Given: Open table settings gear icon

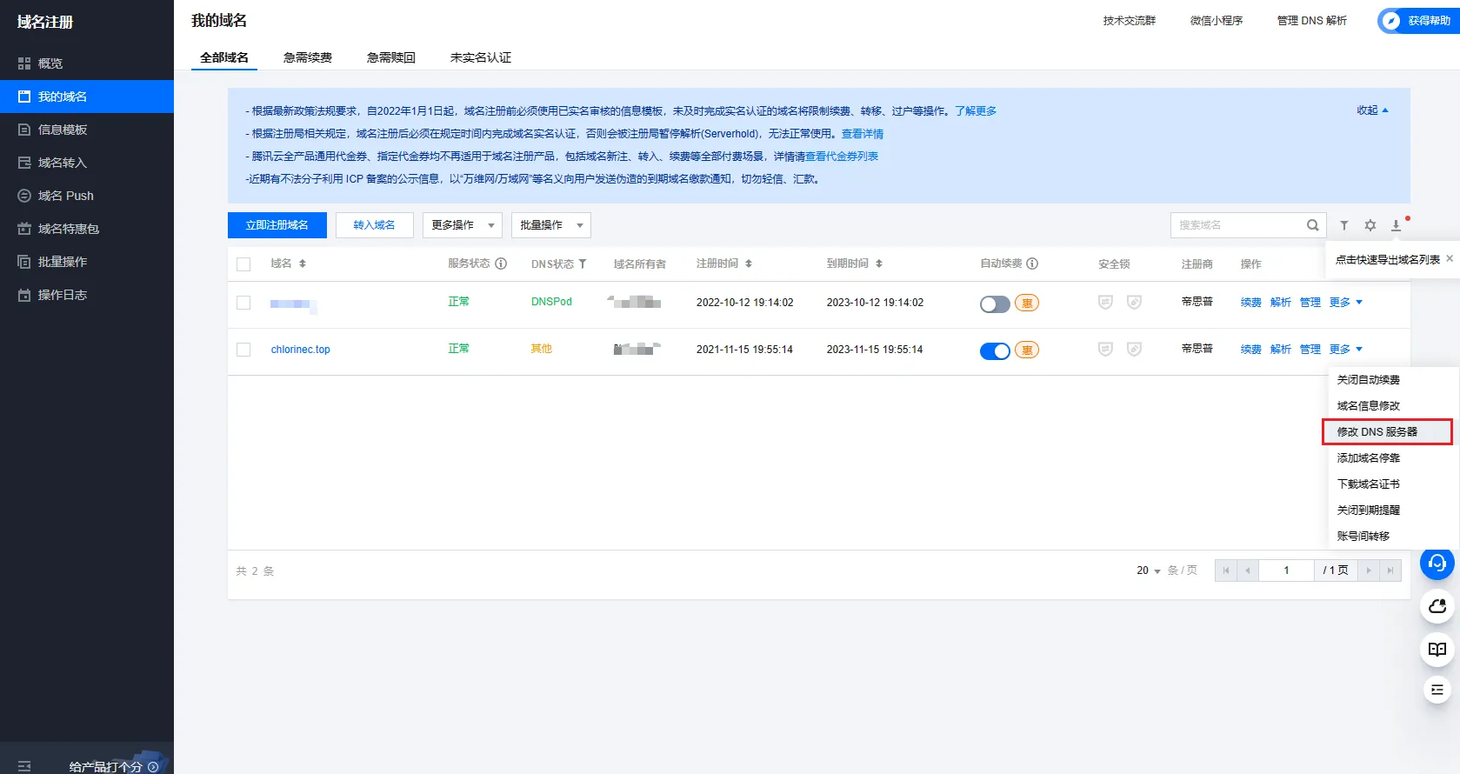Looking at the screenshot, I should point(1370,225).
